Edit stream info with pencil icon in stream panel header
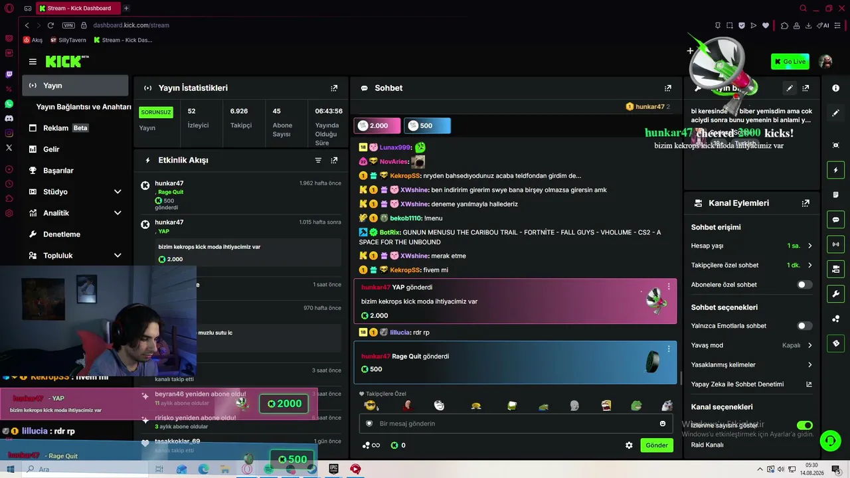Image resolution: width=850 pixels, height=478 pixels. tap(790, 88)
